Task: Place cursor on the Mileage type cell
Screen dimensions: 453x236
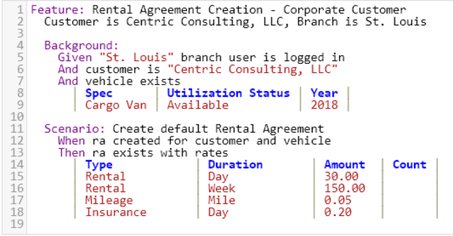Action: 109,201
